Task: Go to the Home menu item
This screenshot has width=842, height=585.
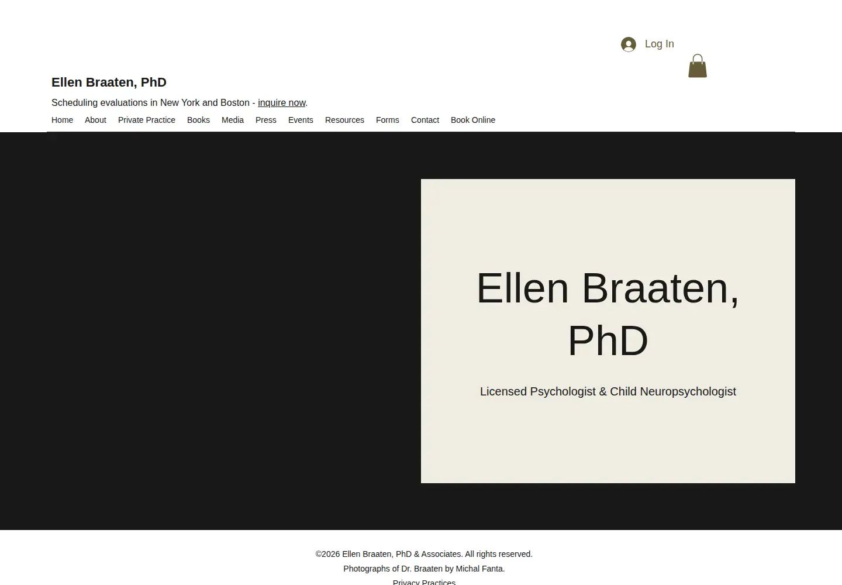Action: click(x=62, y=120)
